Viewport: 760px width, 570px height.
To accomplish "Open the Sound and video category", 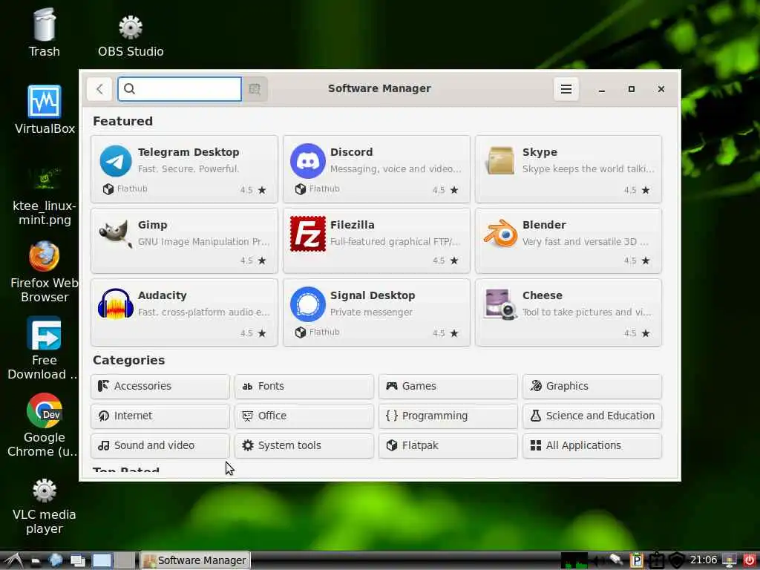I will (160, 445).
